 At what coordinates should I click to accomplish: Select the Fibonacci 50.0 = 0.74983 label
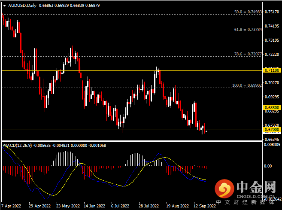click(248, 12)
